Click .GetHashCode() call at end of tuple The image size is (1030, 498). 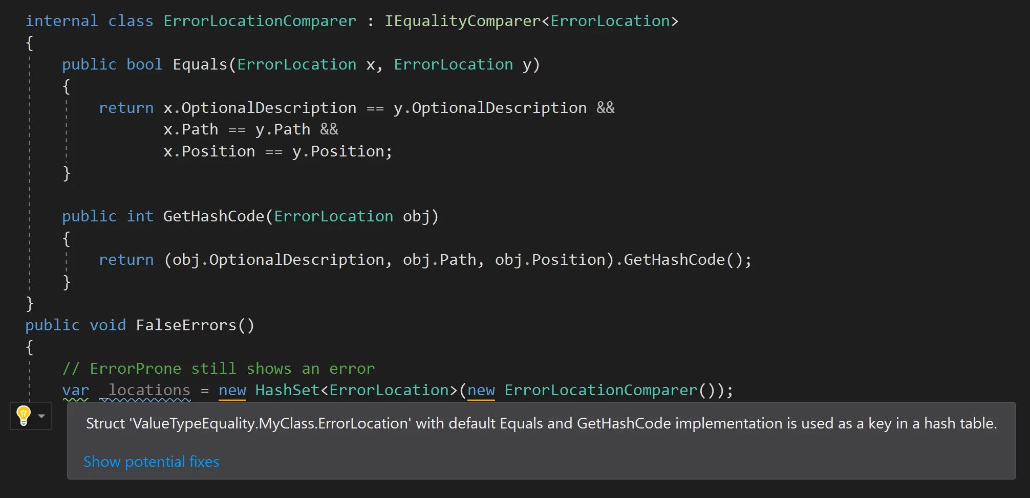point(679,260)
